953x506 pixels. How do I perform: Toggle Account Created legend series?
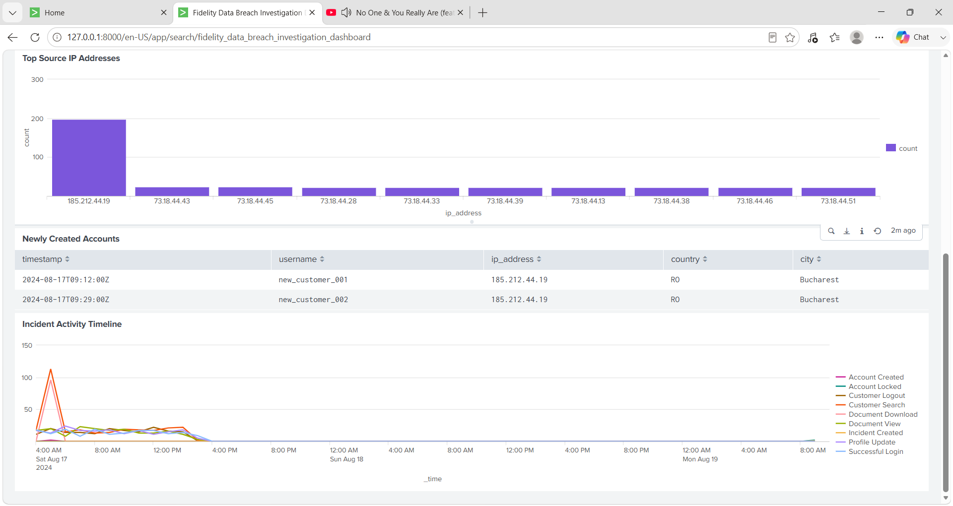click(x=870, y=378)
